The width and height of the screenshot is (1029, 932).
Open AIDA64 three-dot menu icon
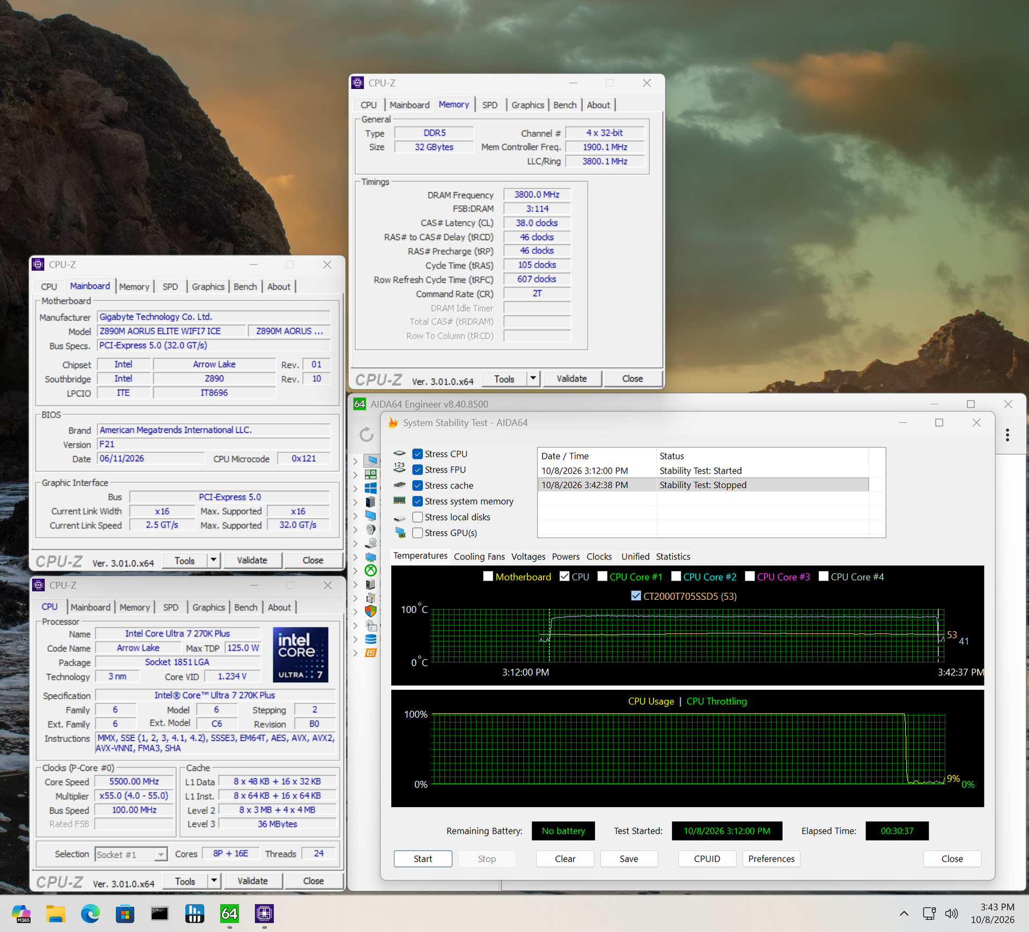tap(1008, 435)
